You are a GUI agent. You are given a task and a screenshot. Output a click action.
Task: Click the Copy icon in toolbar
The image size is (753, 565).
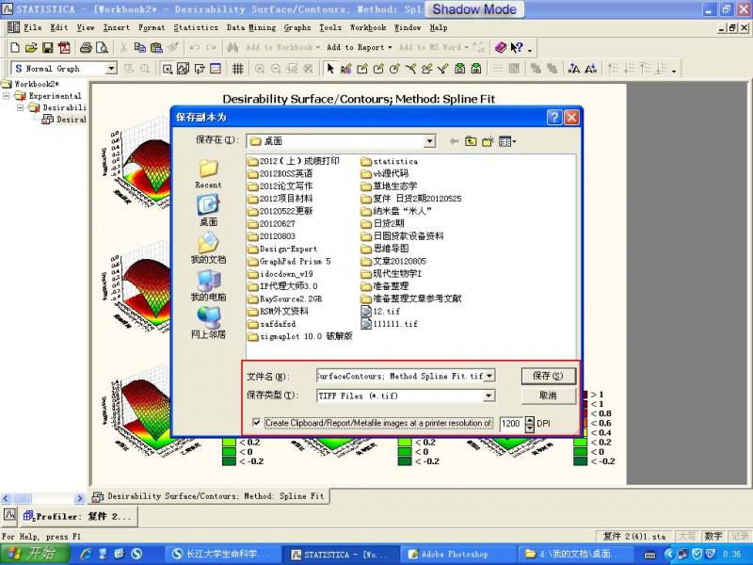point(139,48)
